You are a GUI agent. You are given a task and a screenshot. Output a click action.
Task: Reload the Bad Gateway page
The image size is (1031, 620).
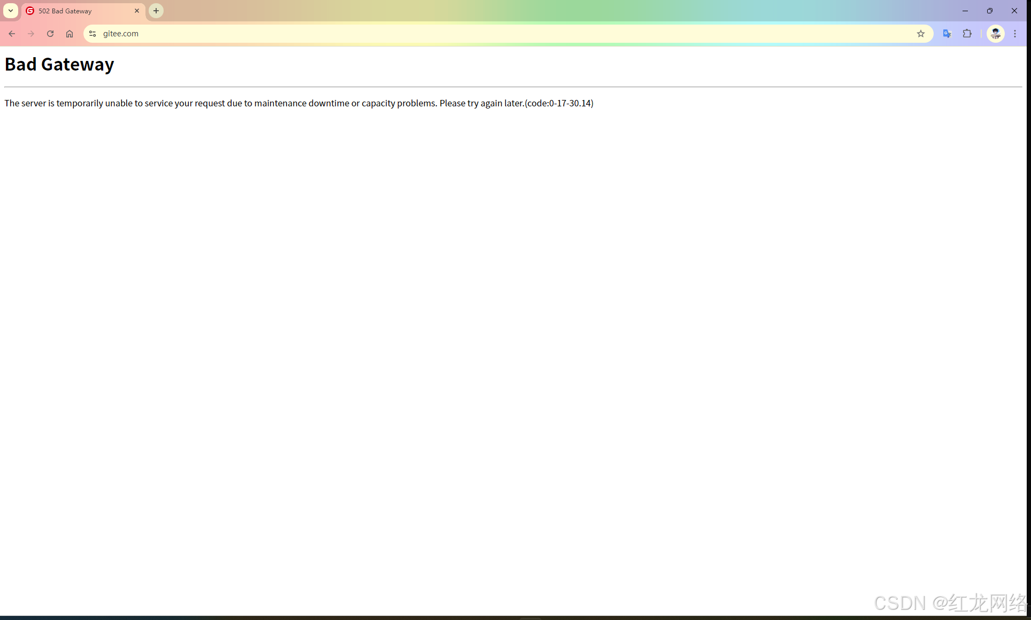[x=50, y=34]
